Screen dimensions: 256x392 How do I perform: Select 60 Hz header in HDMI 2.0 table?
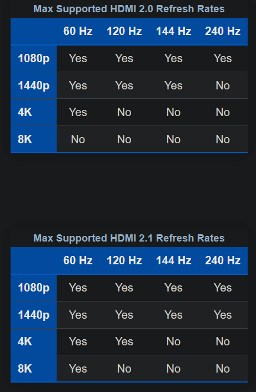tap(78, 31)
